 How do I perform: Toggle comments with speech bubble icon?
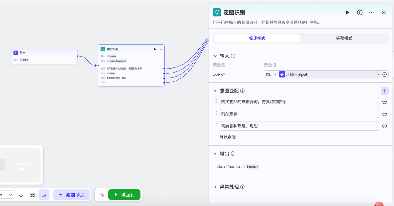[x=21, y=195]
